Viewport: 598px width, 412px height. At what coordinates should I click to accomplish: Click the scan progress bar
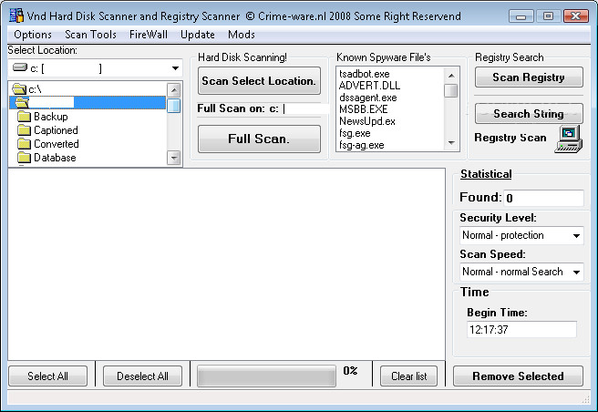[x=266, y=376]
